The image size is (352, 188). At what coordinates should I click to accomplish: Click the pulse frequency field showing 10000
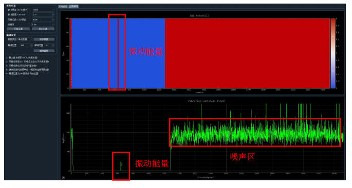[x=43, y=10]
